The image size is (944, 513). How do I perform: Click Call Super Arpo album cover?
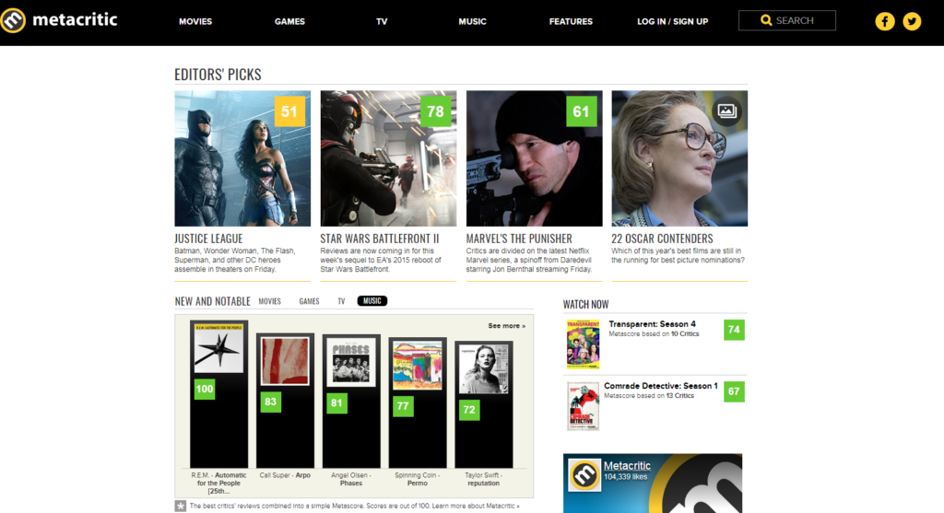point(285,360)
